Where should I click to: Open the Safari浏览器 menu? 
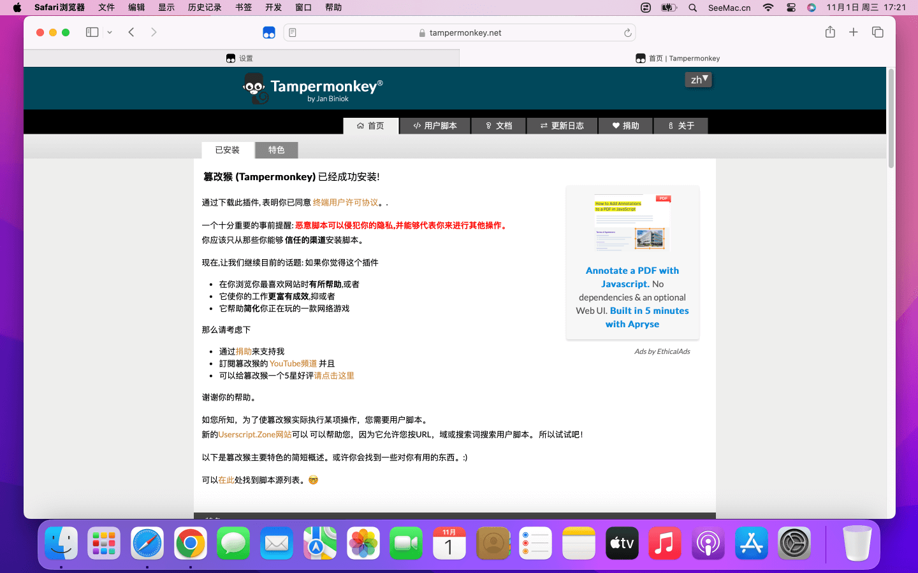[59, 8]
